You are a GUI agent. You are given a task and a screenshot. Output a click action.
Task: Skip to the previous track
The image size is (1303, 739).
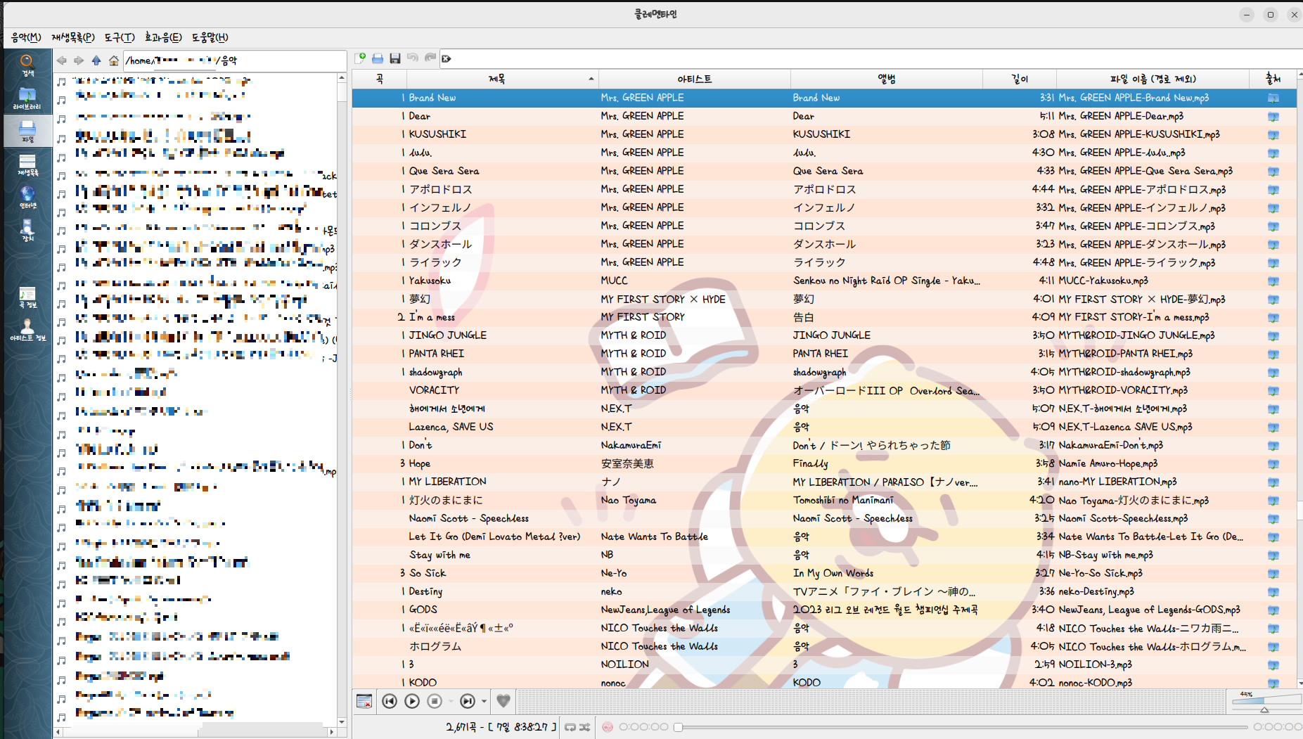tap(390, 701)
